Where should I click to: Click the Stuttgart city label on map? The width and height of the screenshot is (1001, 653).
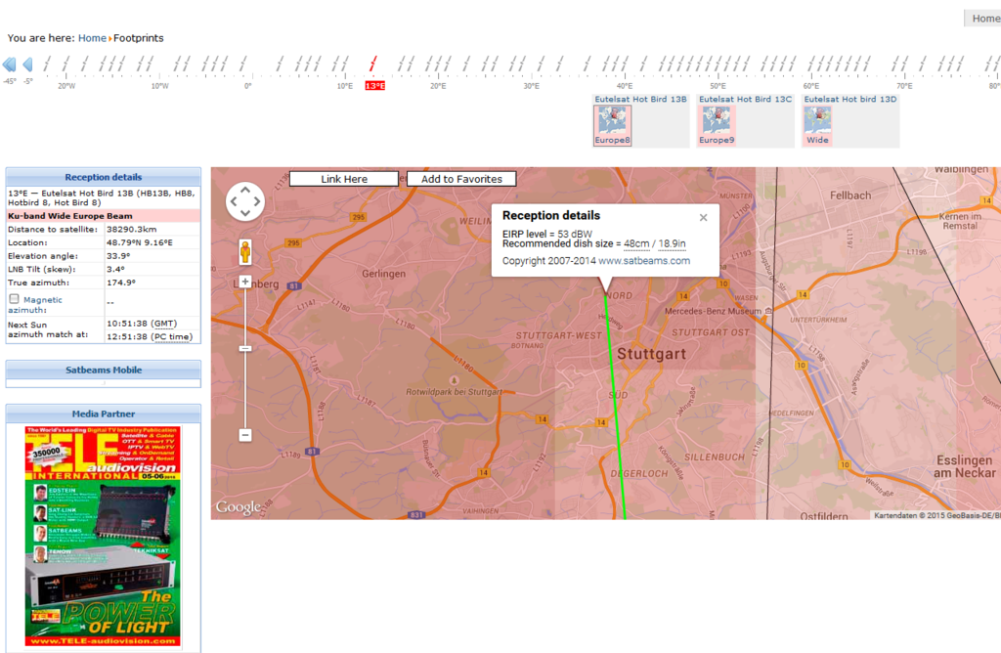coord(651,354)
